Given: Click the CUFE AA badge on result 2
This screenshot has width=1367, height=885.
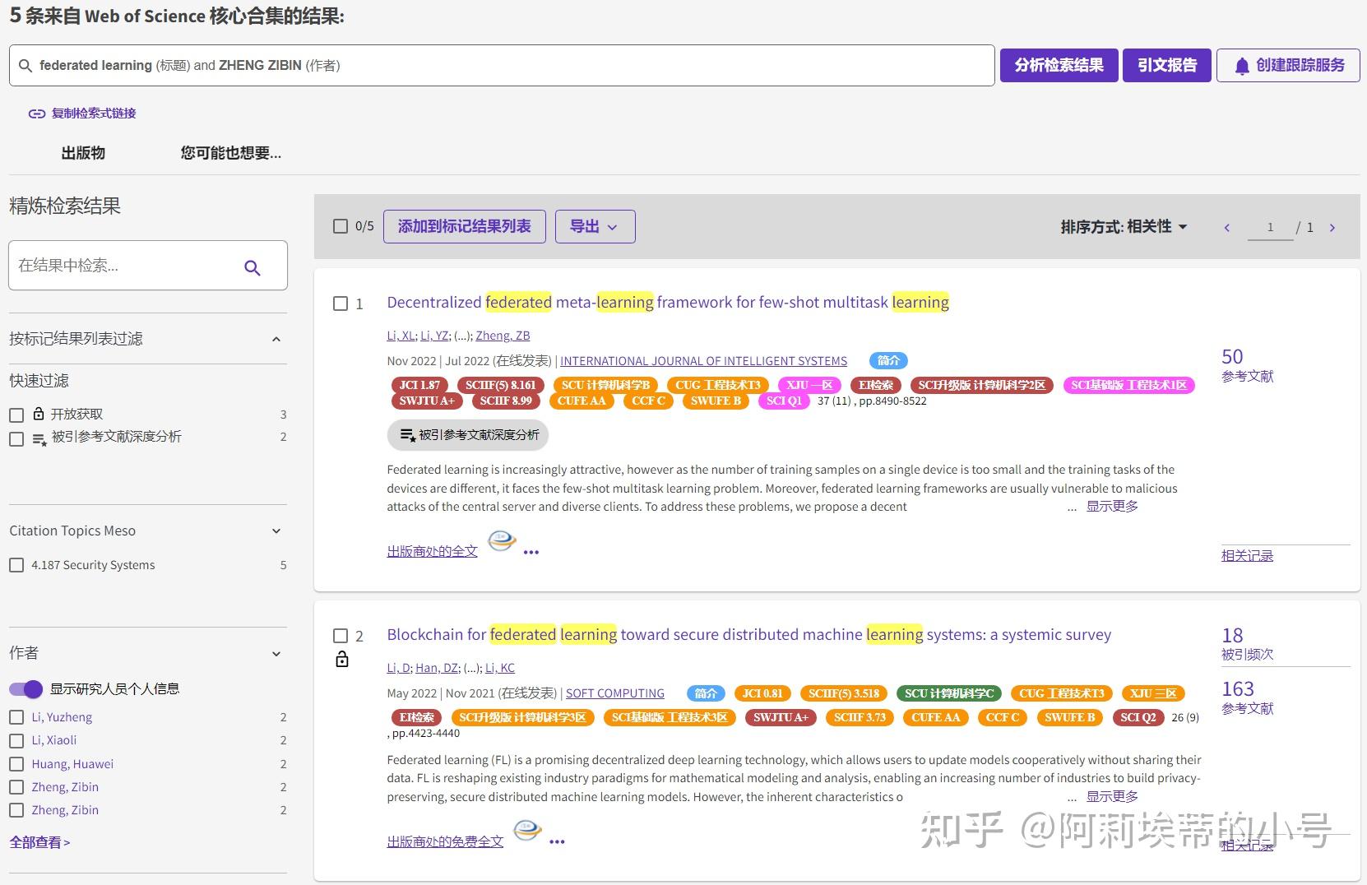Looking at the screenshot, I should tap(935, 717).
